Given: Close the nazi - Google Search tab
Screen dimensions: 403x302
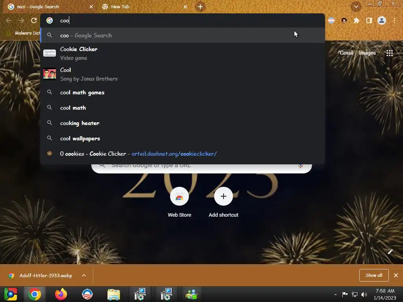Looking at the screenshot, I should coord(91,7).
